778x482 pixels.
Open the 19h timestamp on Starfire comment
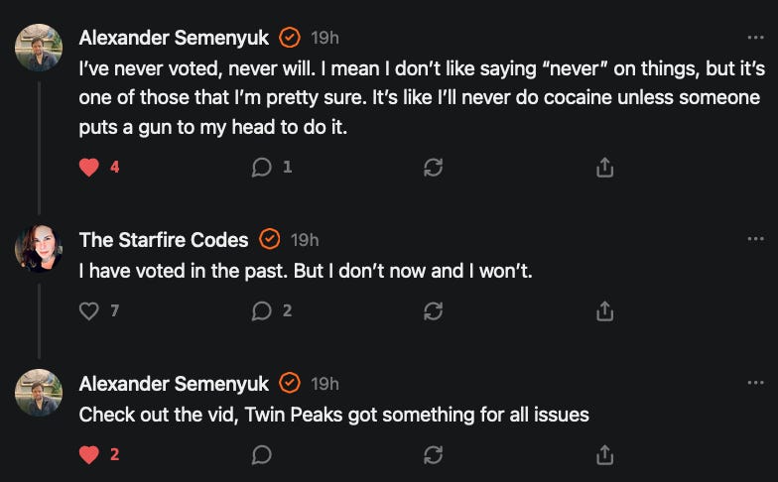click(x=305, y=240)
